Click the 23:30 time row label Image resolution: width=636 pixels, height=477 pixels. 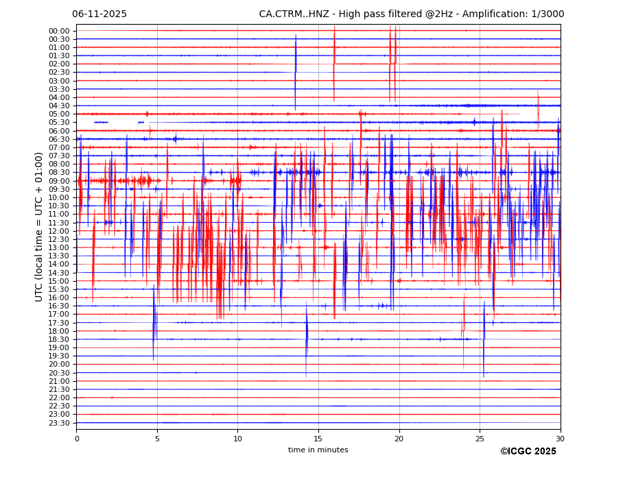click(59, 423)
